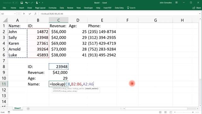Open the View ribbon tab

click(79, 8)
